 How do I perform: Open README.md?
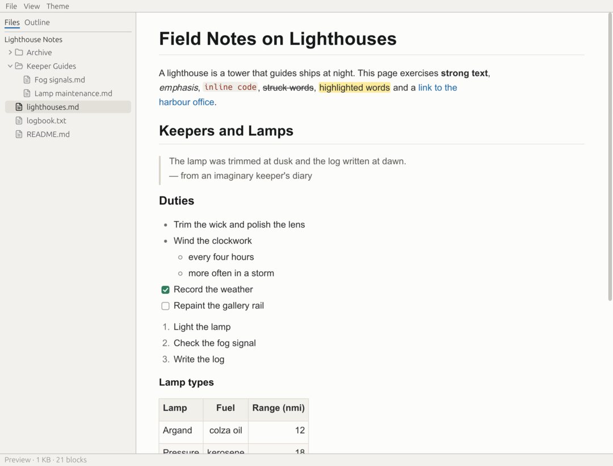coord(48,135)
